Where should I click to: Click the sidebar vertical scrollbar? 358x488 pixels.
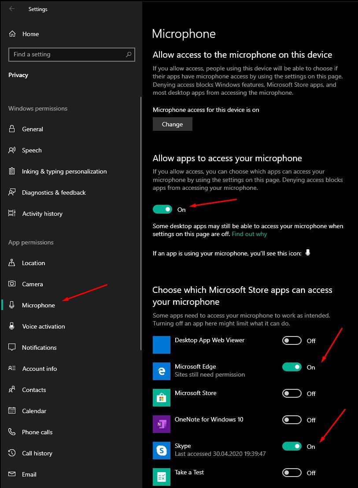point(141,223)
